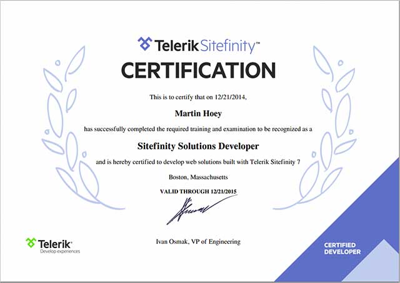Image resolution: width=400 pixels, height=283 pixels.
Task: Click the line mentioning Telerik Sitefinity 7
Action: [x=198, y=162]
